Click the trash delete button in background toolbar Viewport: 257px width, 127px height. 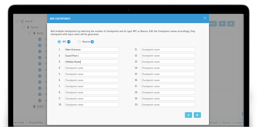coord(231,23)
